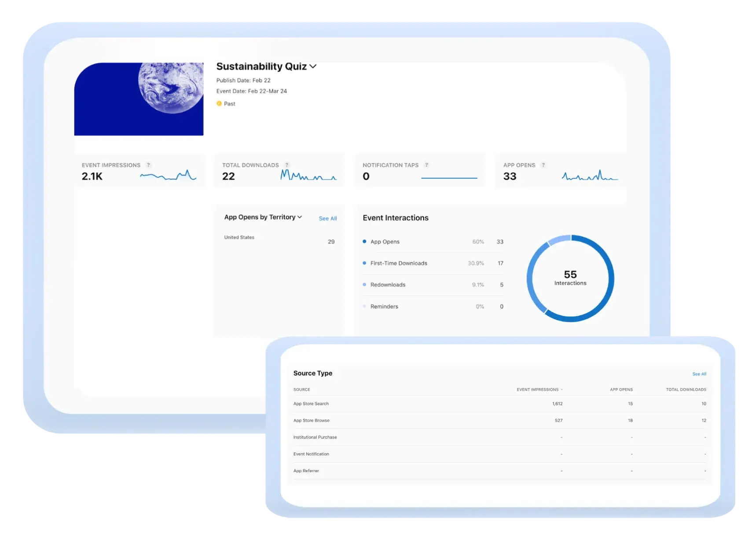This screenshot has height=536, width=752.
Task: Select the App Opens legend row
Action: point(433,242)
